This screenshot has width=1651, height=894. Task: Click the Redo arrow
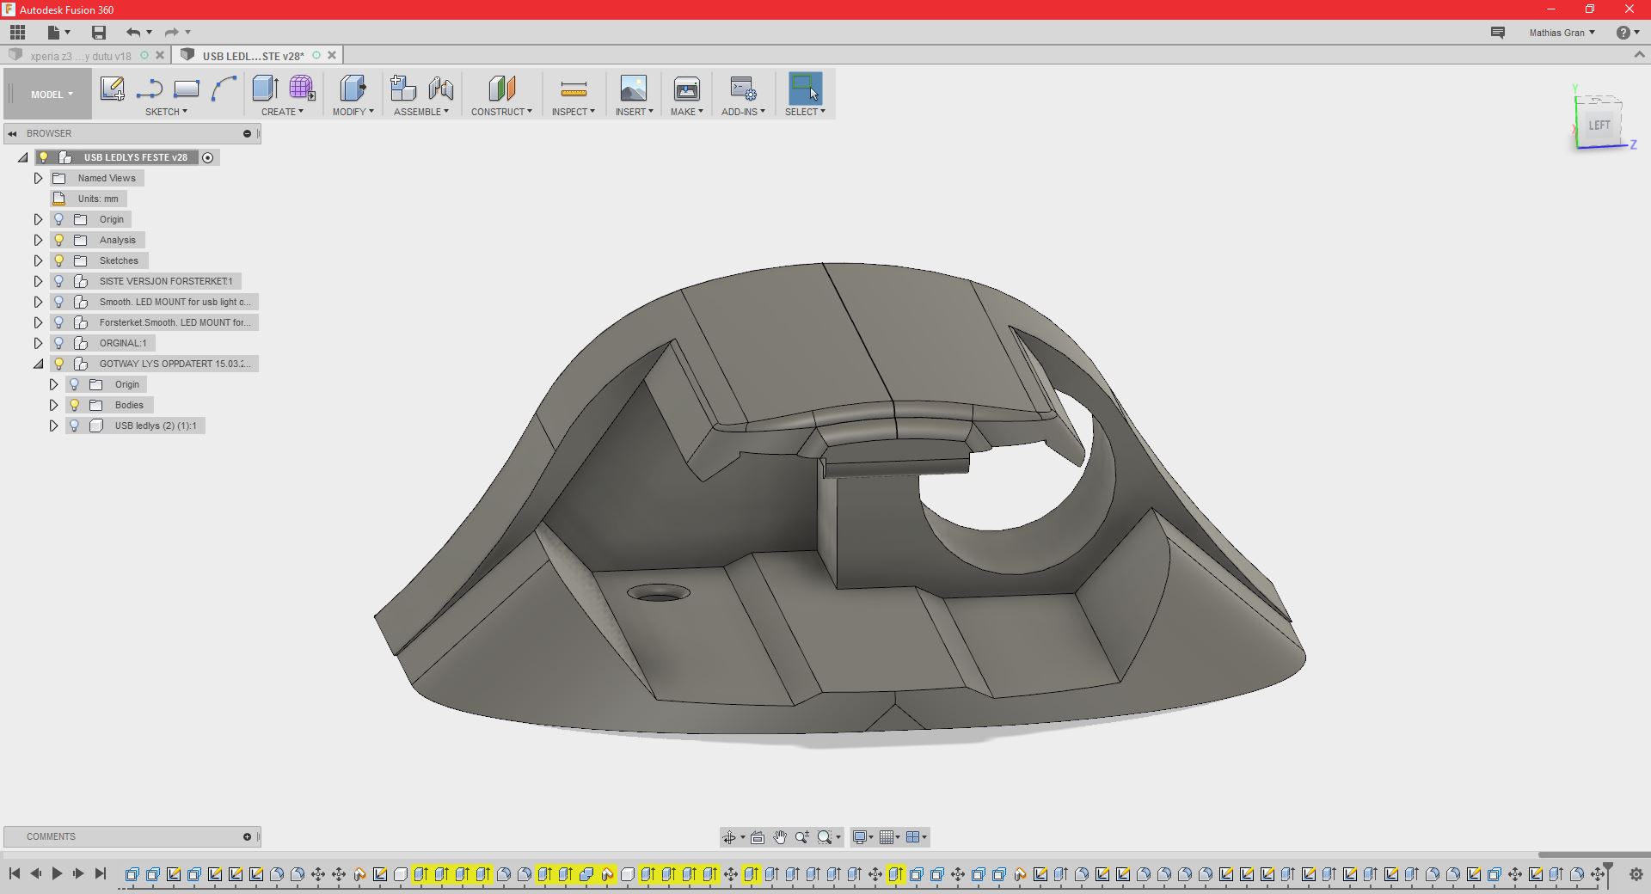pos(172,33)
